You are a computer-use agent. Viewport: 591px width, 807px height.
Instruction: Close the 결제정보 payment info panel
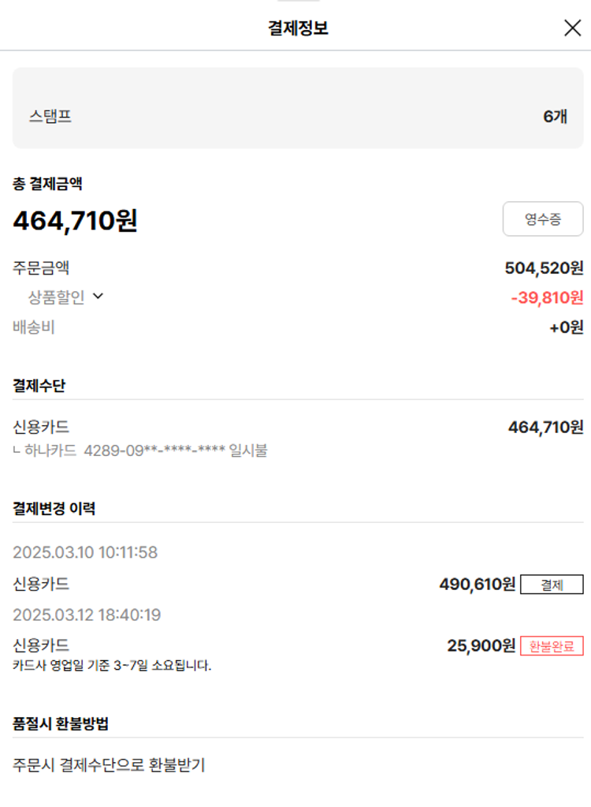pos(572,28)
